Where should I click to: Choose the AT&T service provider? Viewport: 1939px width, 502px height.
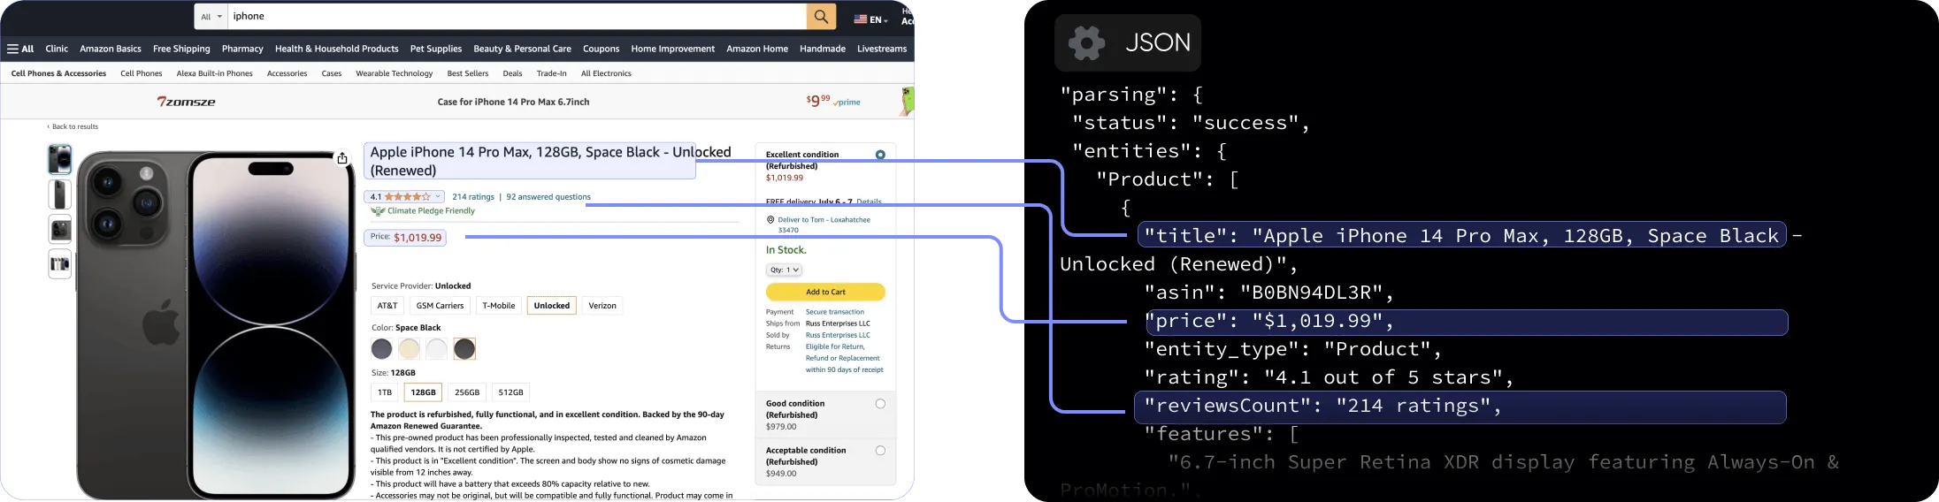pos(387,306)
